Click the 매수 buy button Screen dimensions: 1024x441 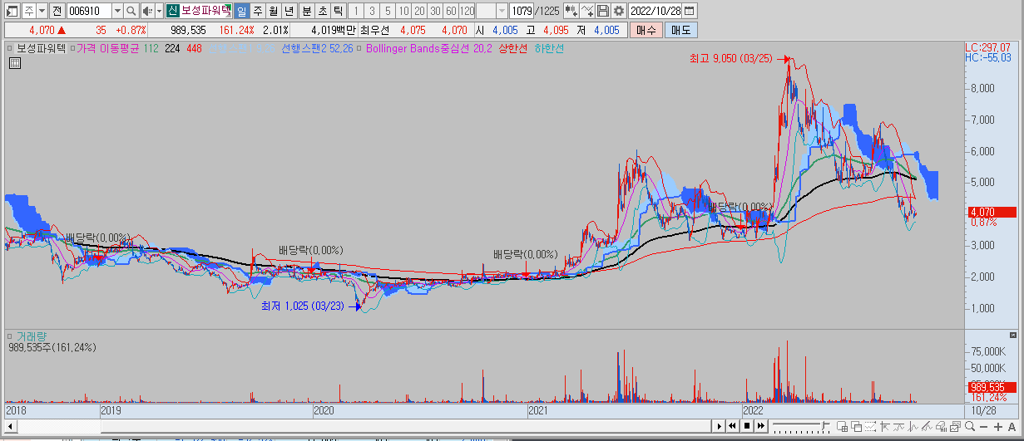pyautogui.click(x=646, y=30)
